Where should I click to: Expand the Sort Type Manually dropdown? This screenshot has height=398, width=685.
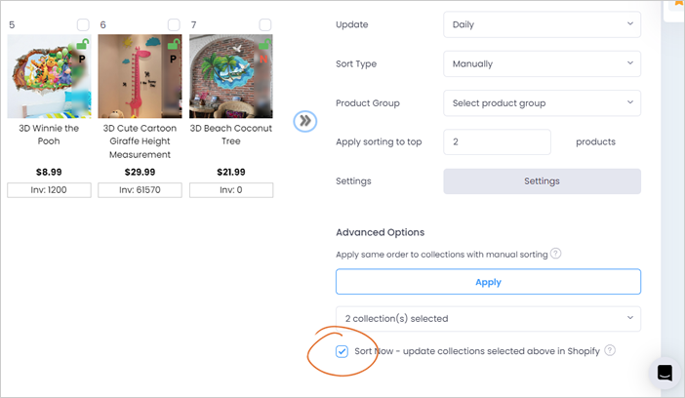542,63
